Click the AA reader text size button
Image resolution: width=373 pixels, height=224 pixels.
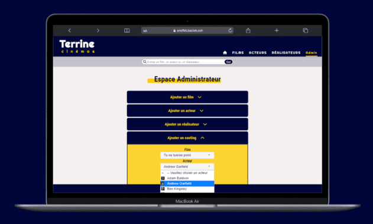tap(145, 31)
